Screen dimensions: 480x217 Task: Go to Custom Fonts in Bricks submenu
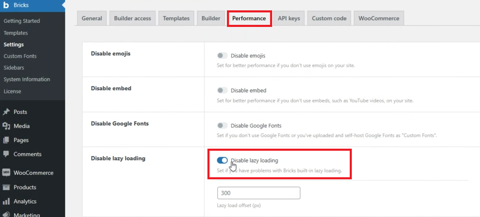click(x=20, y=56)
